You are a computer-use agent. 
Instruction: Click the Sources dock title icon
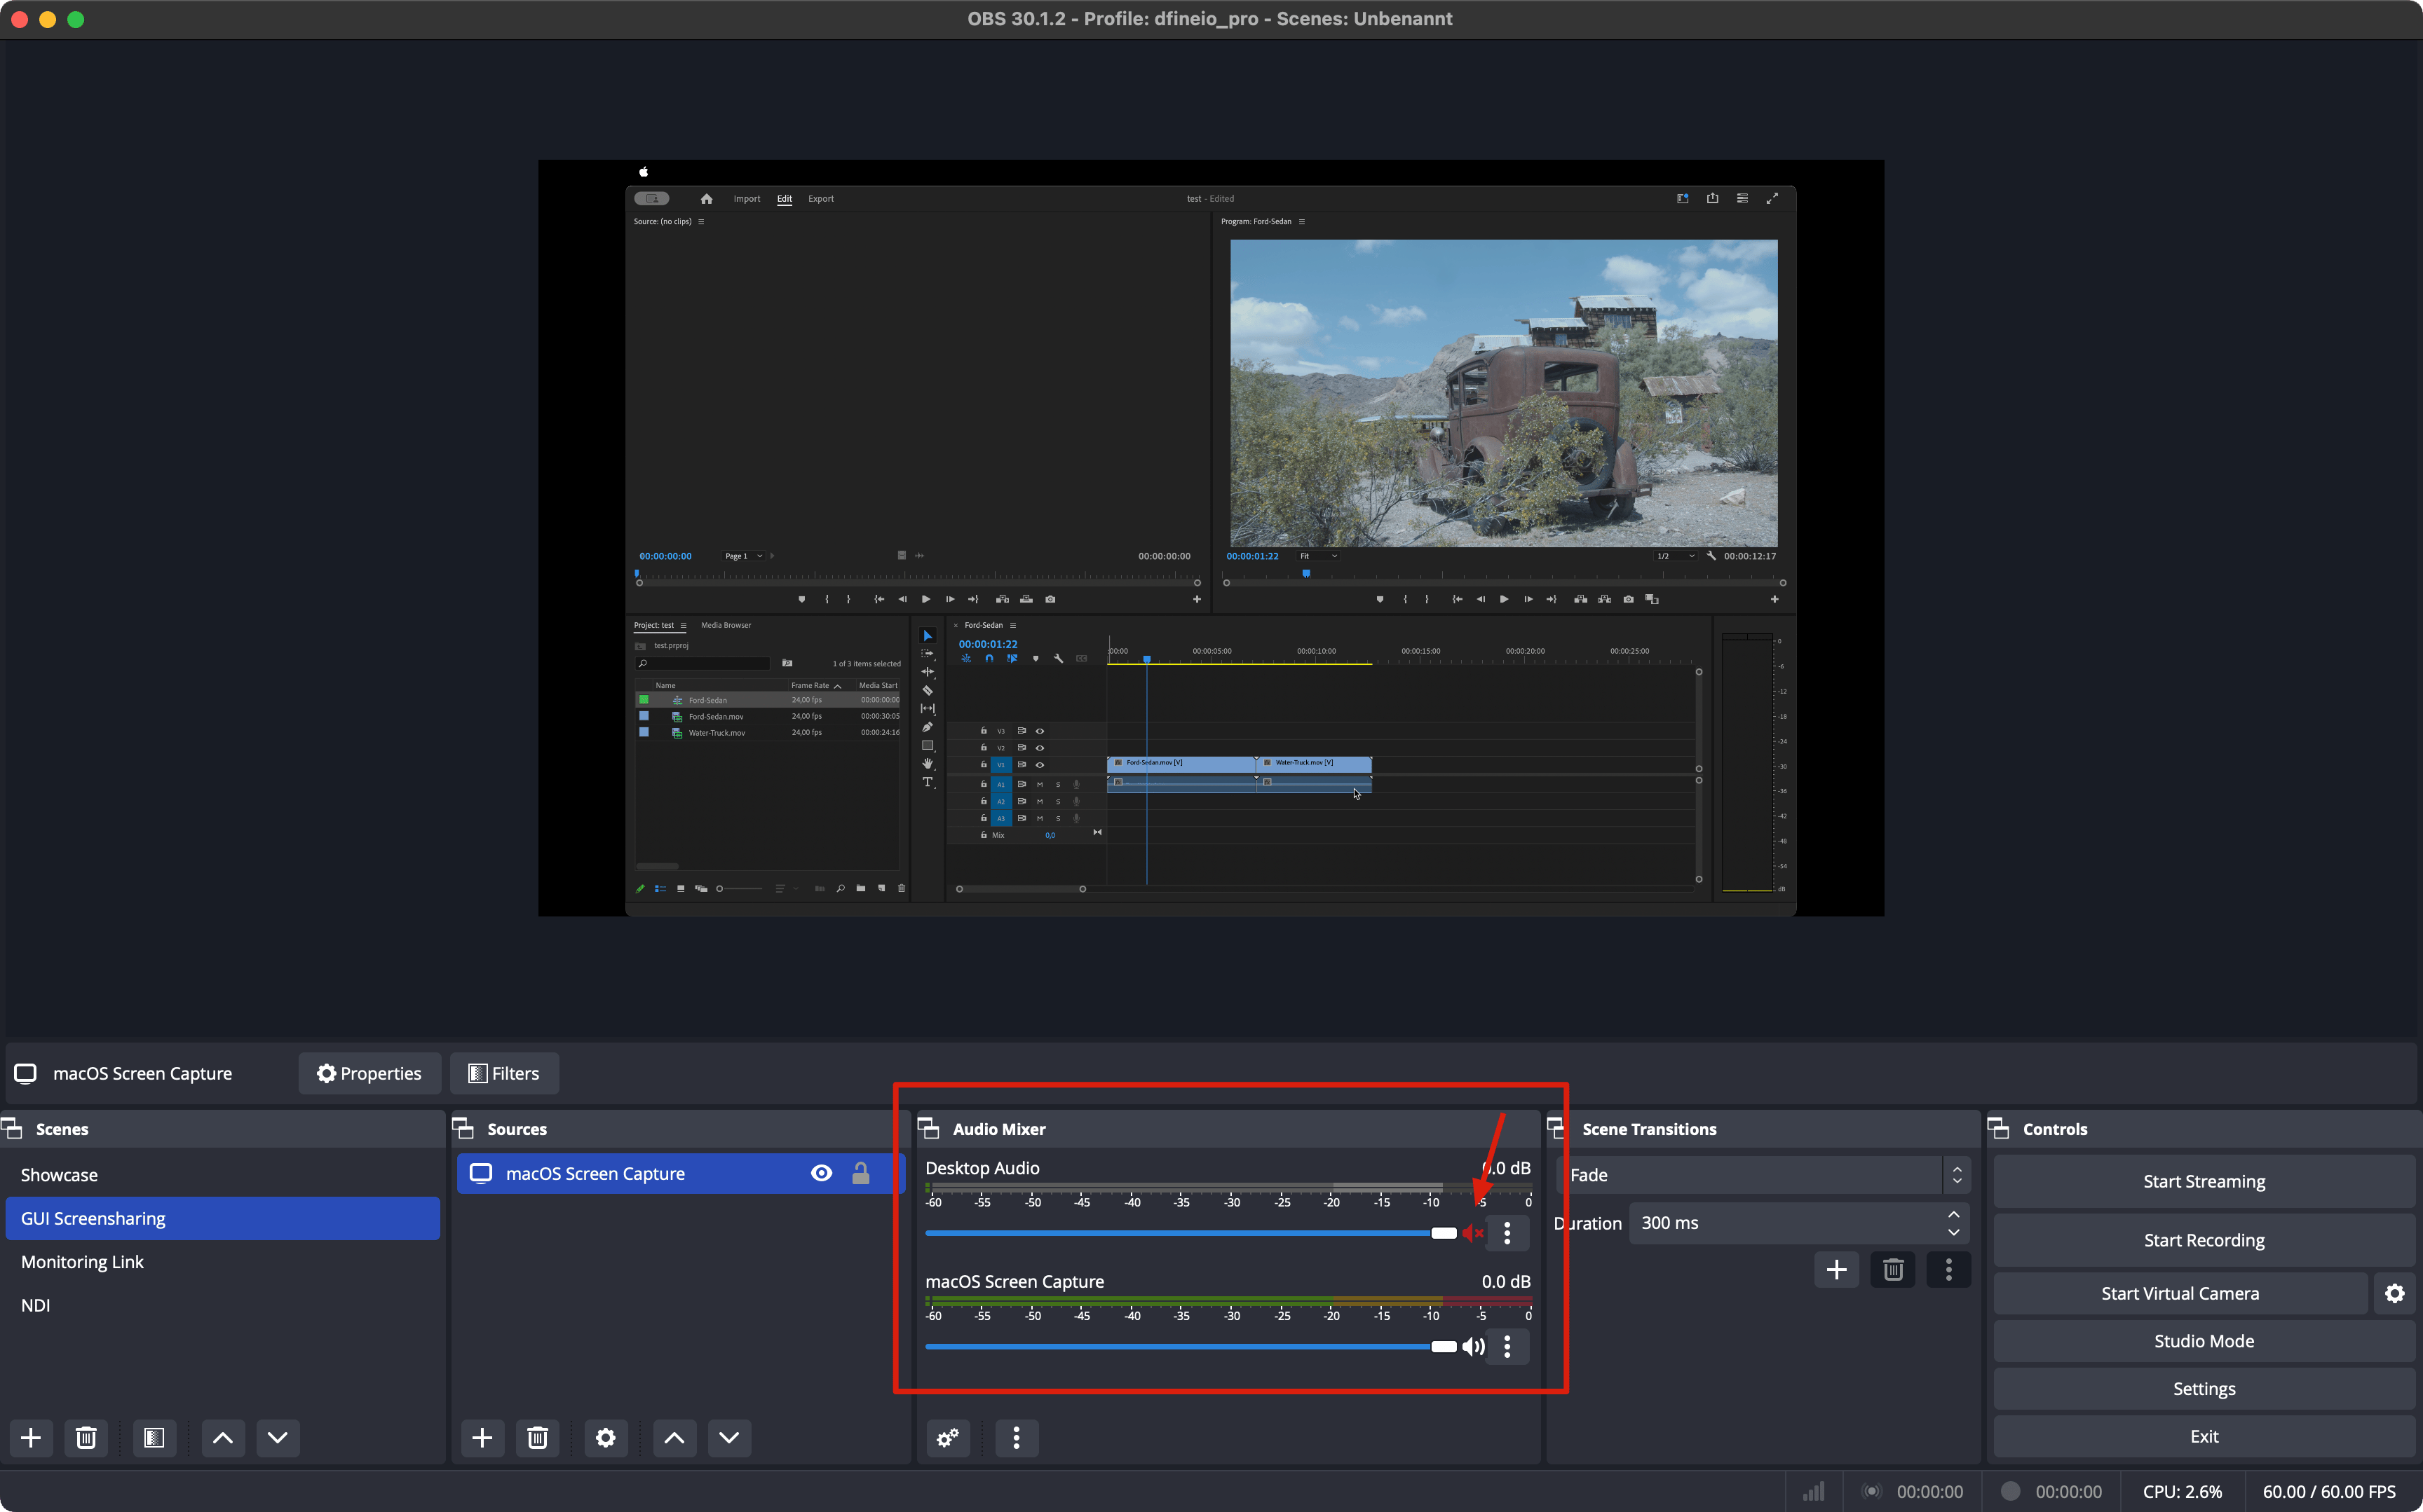coord(463,1129)
